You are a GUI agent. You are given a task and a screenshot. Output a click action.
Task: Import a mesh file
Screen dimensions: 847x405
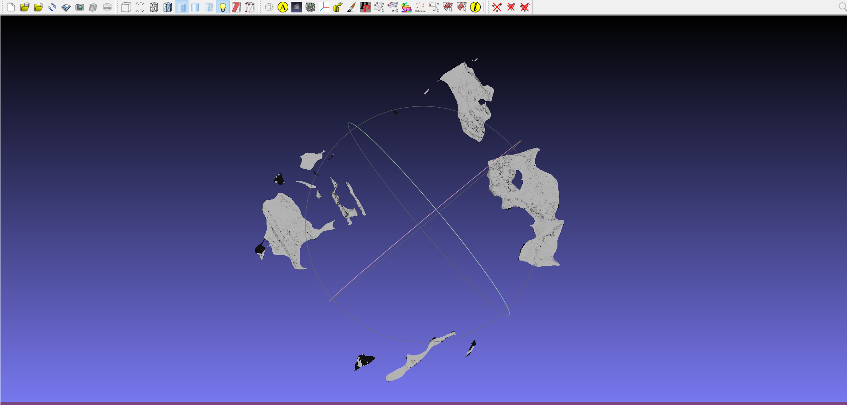39,8
